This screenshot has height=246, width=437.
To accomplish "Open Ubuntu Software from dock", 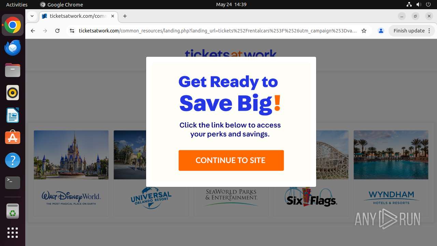I will 13,138.
